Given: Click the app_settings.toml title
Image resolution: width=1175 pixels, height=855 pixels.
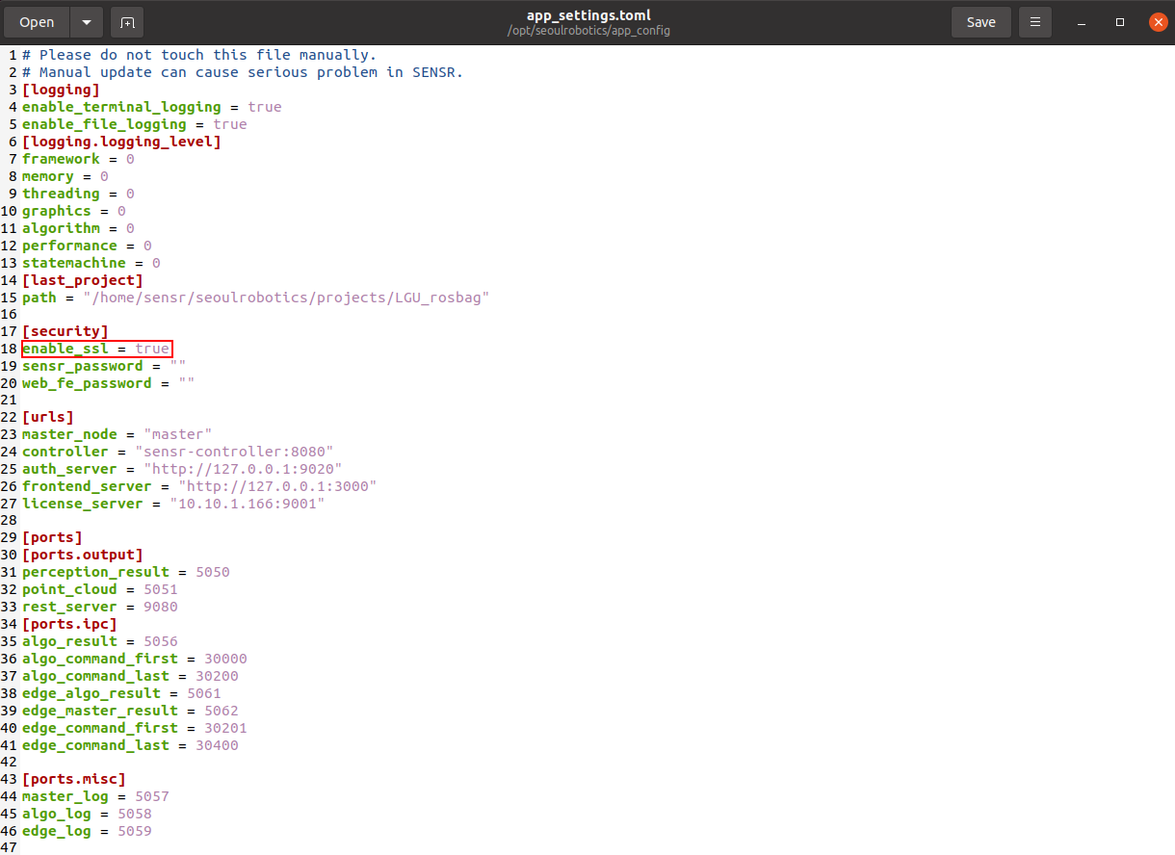Looking at the screenshot, I should (x=588, y=15).
